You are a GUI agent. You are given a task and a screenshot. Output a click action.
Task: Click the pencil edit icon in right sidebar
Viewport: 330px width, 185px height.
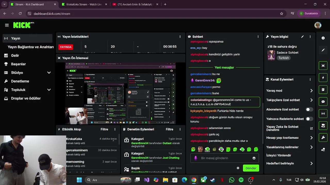[x=323, y=50]
